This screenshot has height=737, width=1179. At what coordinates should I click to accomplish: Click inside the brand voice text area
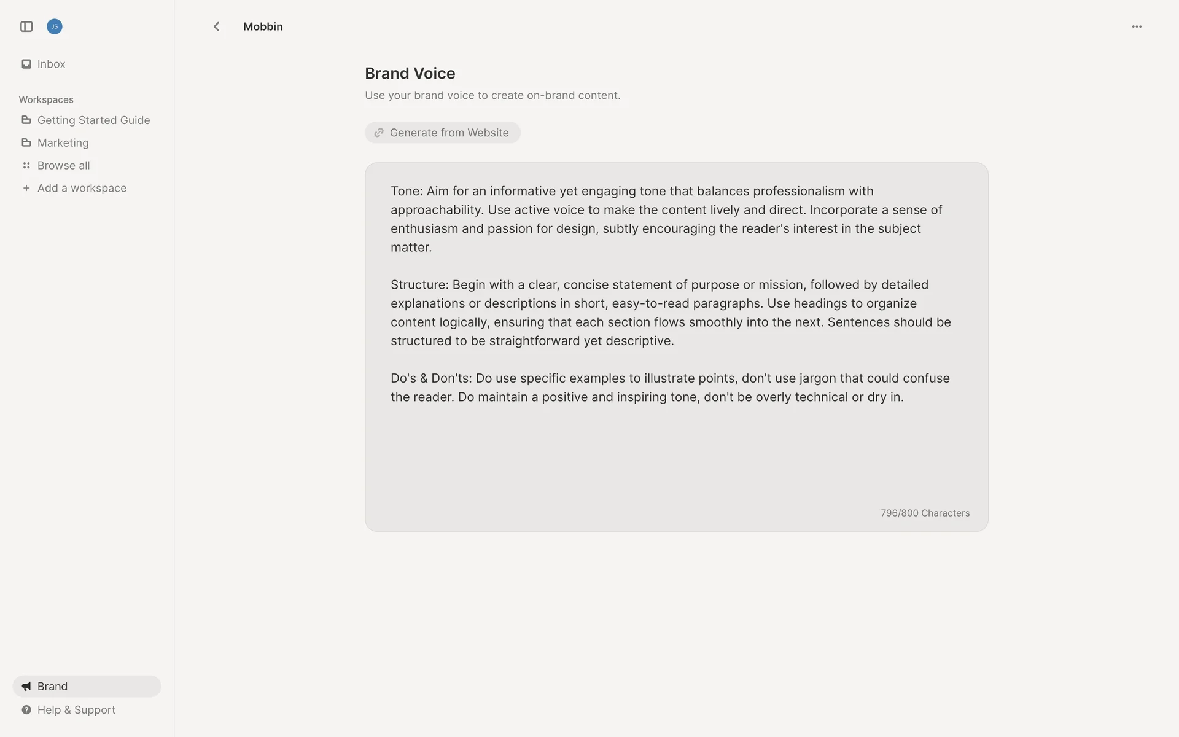coord(675,454)
